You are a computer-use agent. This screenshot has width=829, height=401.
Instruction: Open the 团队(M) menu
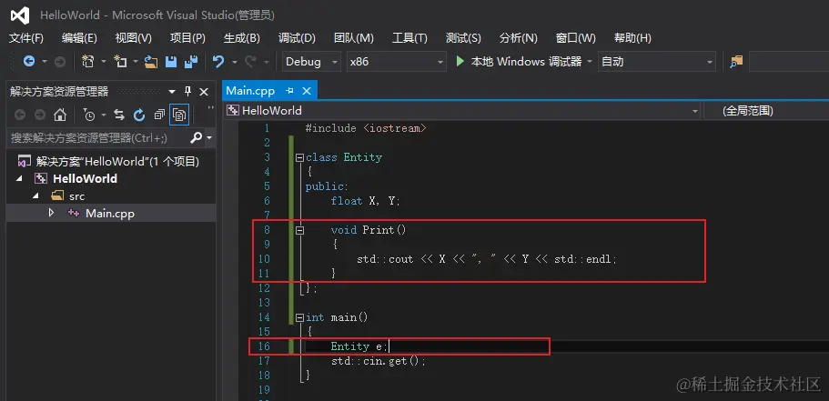[x=354, y=38]
